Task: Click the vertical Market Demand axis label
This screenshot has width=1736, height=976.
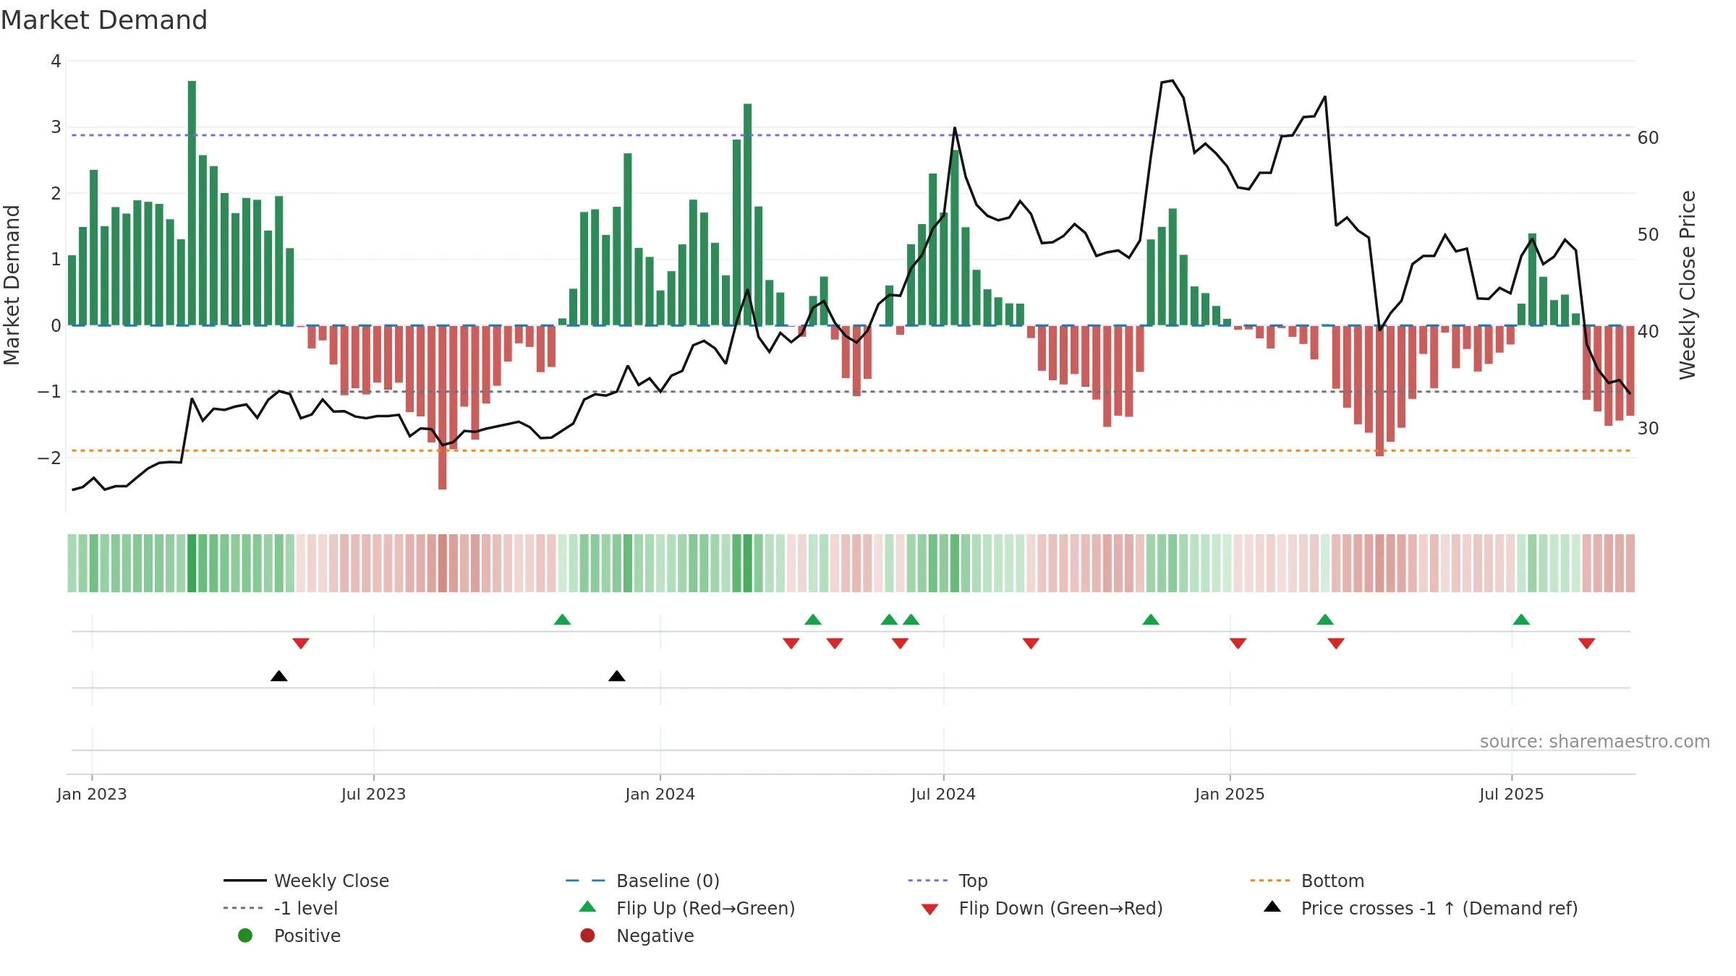Action: 12,285
